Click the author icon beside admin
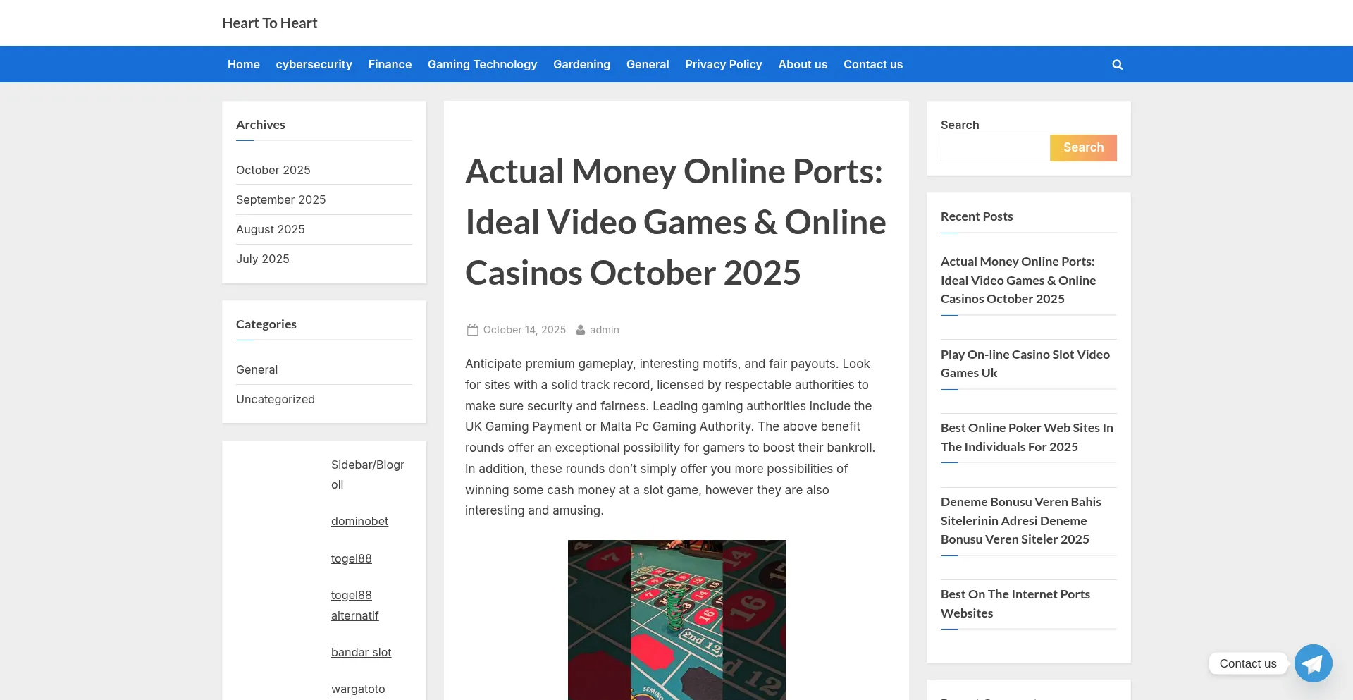Screen dimensions: 1353x700 pyautogui.click(x=581, y=330)
